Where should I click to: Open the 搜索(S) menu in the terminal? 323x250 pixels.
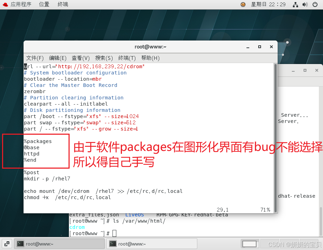point(104,58)
